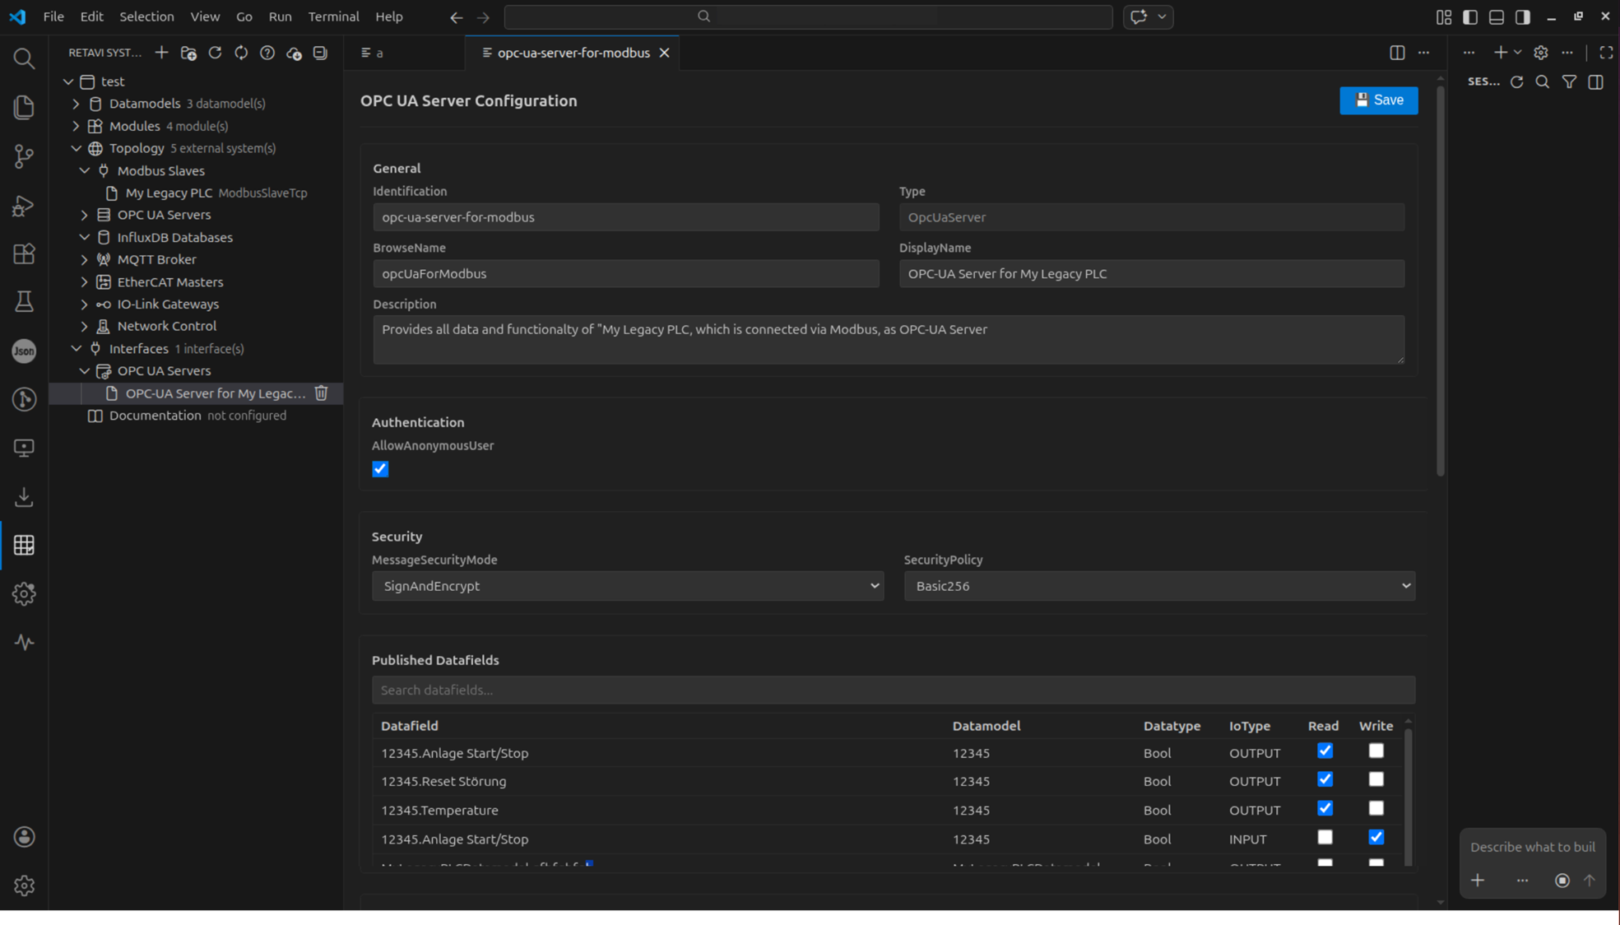
Task: Click the help question mark icon in sidebar header
Action: point(267,53)
